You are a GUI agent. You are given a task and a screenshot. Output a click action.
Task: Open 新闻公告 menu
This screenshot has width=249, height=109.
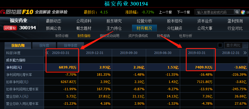tap(53, 28)
